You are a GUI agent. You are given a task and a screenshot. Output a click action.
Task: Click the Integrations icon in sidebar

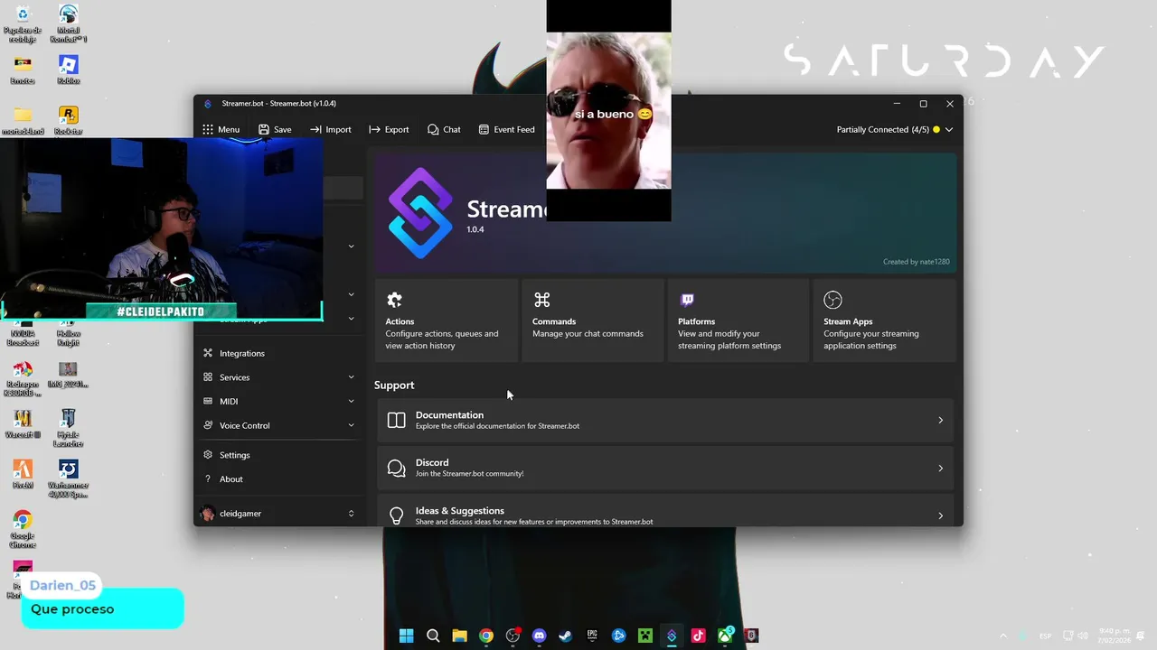208,353
